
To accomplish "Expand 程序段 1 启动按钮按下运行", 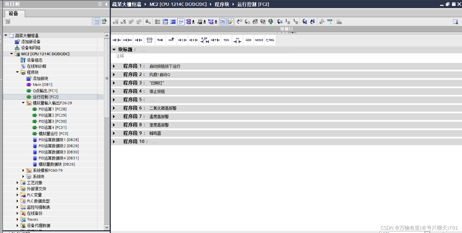I will click(x=114, y=66).
